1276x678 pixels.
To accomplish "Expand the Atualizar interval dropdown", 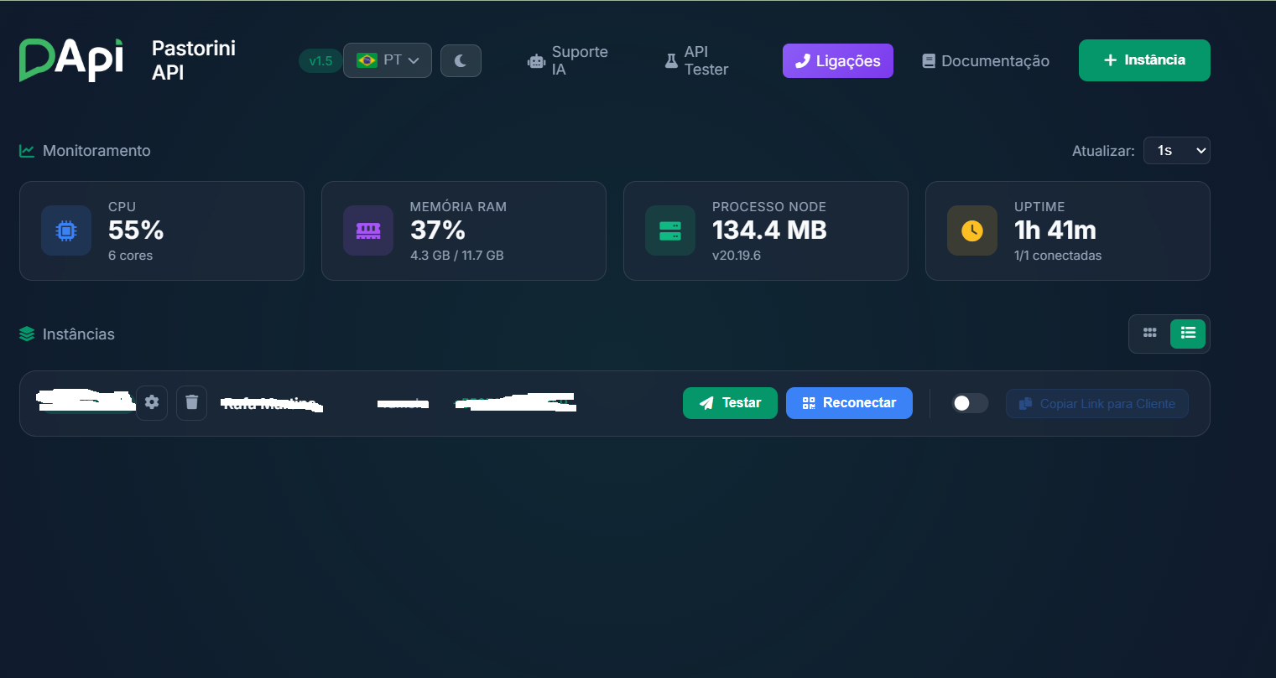I will (1176, 151).
